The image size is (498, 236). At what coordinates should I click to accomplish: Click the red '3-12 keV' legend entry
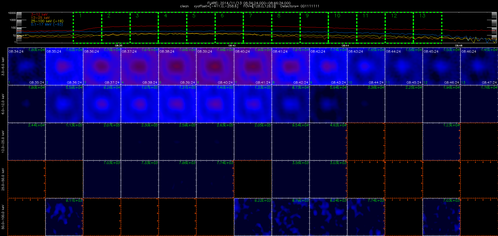click(39, 15)
